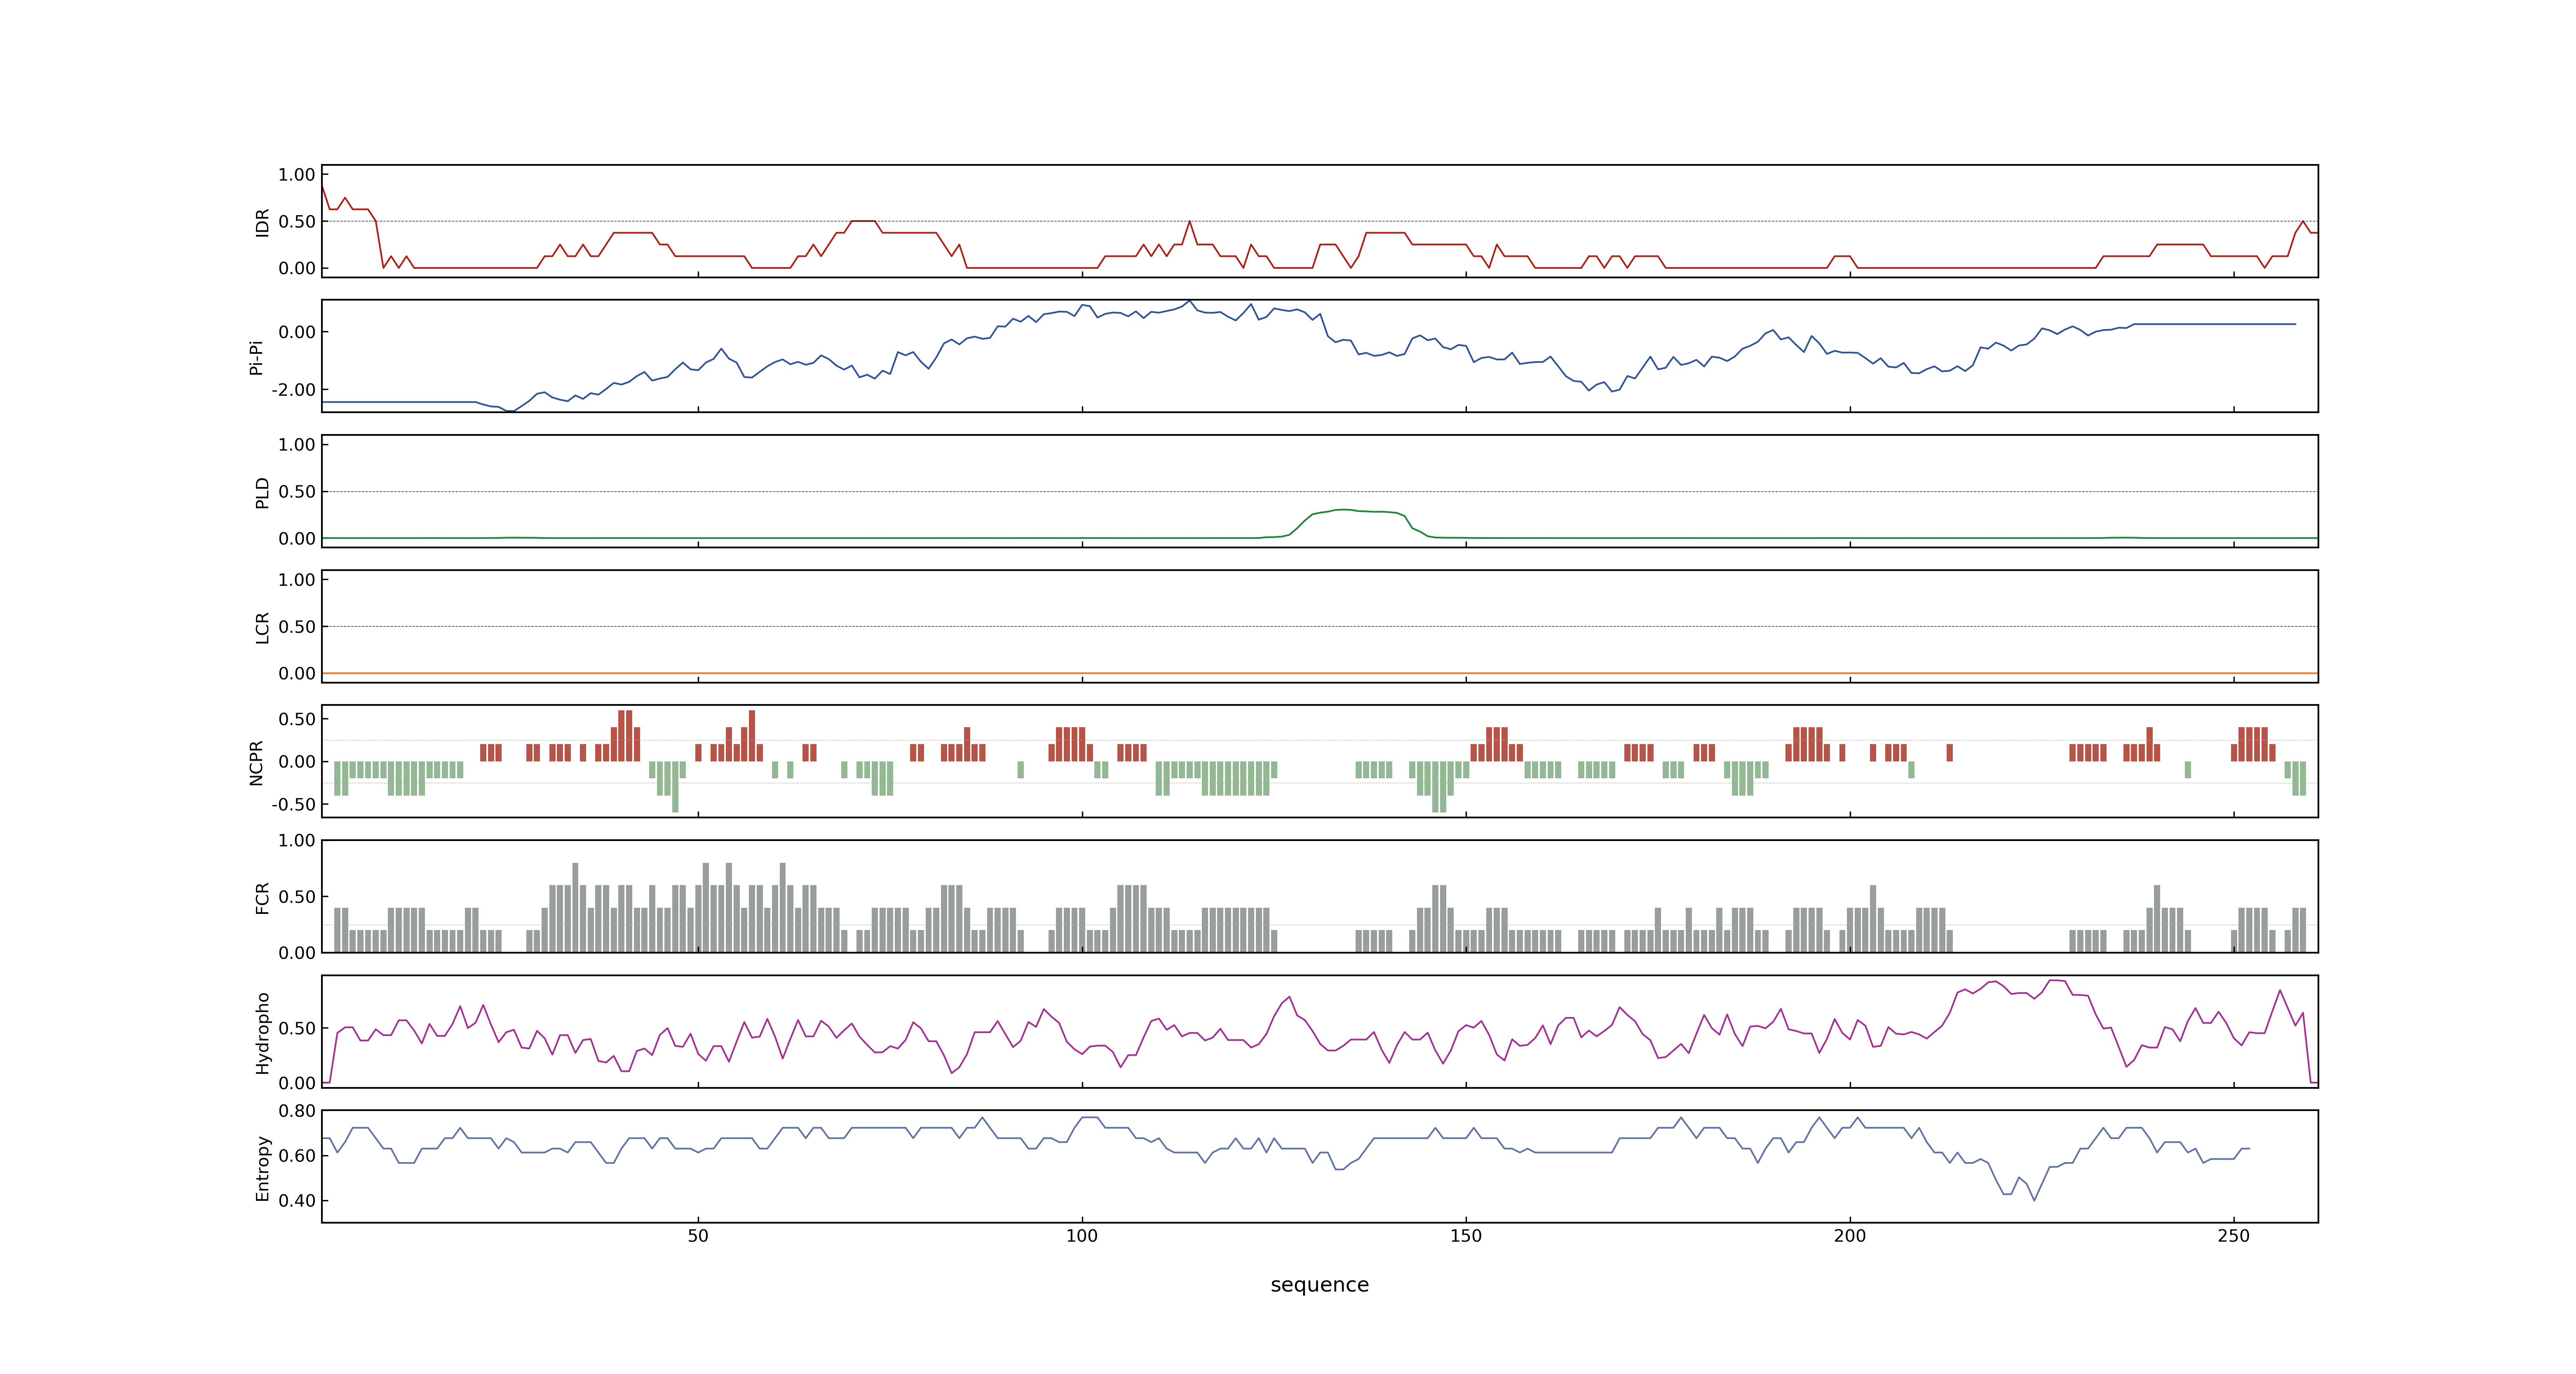Select the 0.80 tick on Entropy axis
Viewport: 2576px width, 1374px height.
297,1111
